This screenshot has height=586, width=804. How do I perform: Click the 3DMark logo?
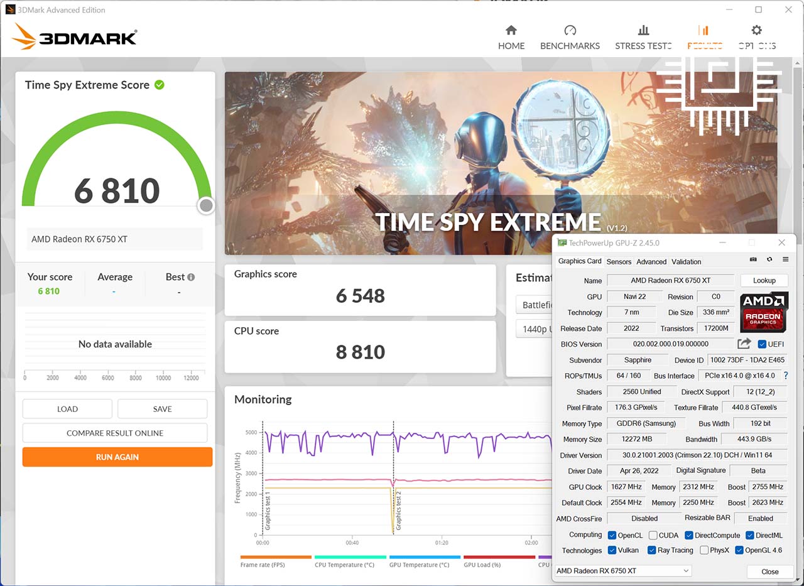(x=75, y=37)
